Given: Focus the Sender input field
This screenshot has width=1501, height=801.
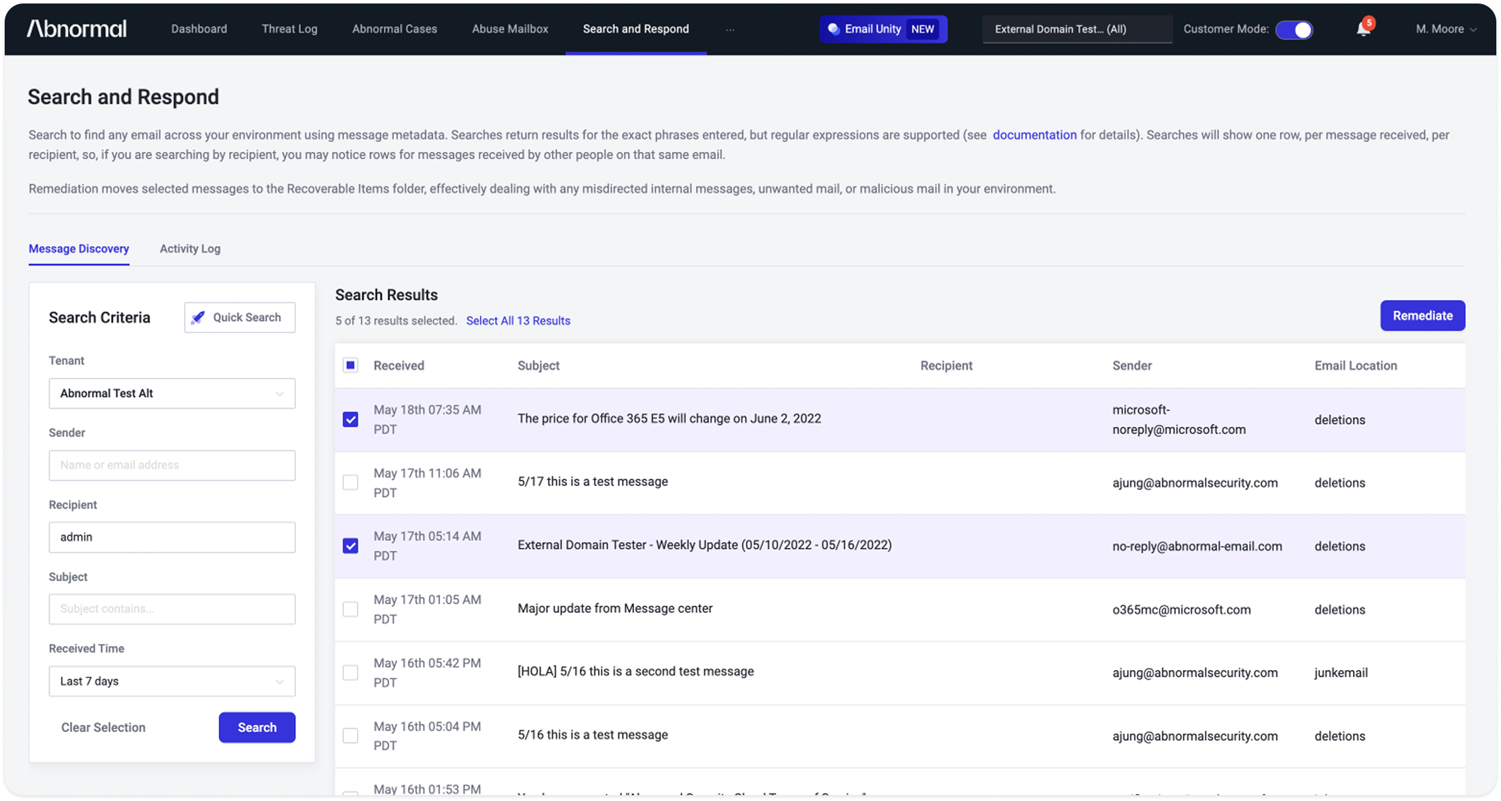Looking at the screenshot, I should (172, 465).
